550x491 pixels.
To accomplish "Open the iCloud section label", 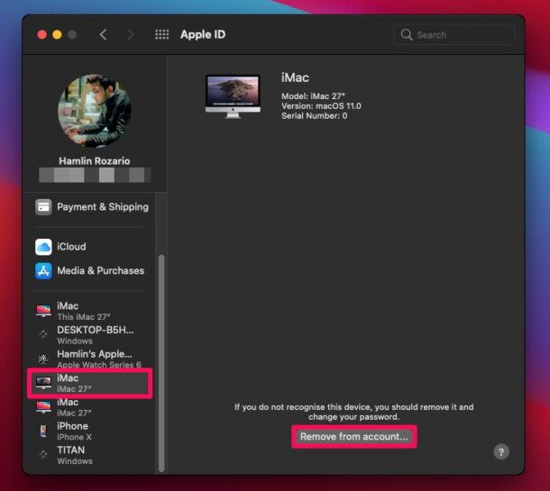I will tap(71, 246).
